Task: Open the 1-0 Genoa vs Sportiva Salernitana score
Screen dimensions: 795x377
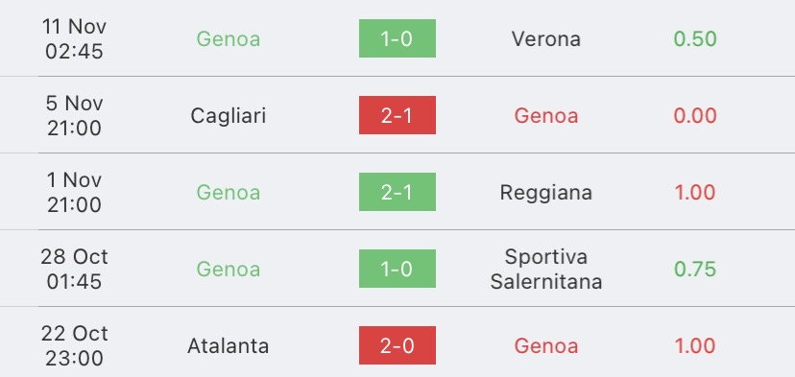Action: click(x=397, y=269)
